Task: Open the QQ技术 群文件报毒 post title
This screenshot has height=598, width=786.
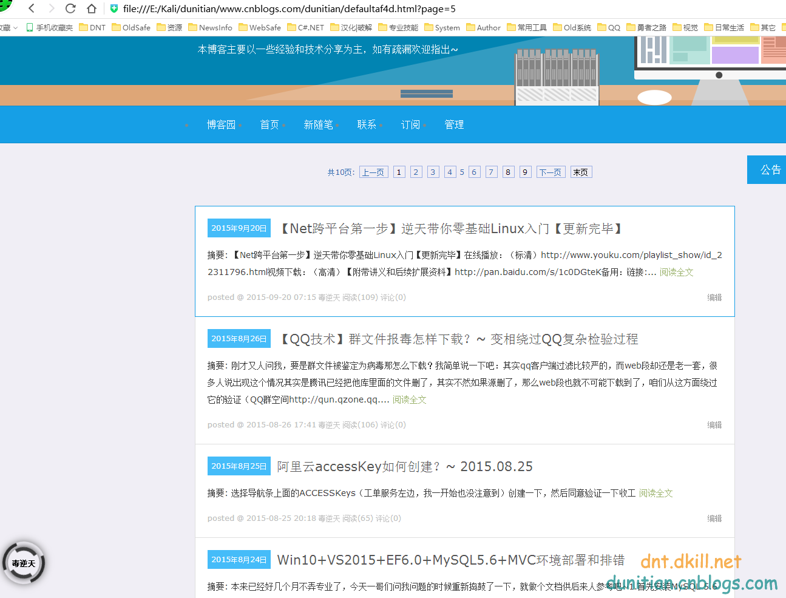Action: [x=458, y=339]
